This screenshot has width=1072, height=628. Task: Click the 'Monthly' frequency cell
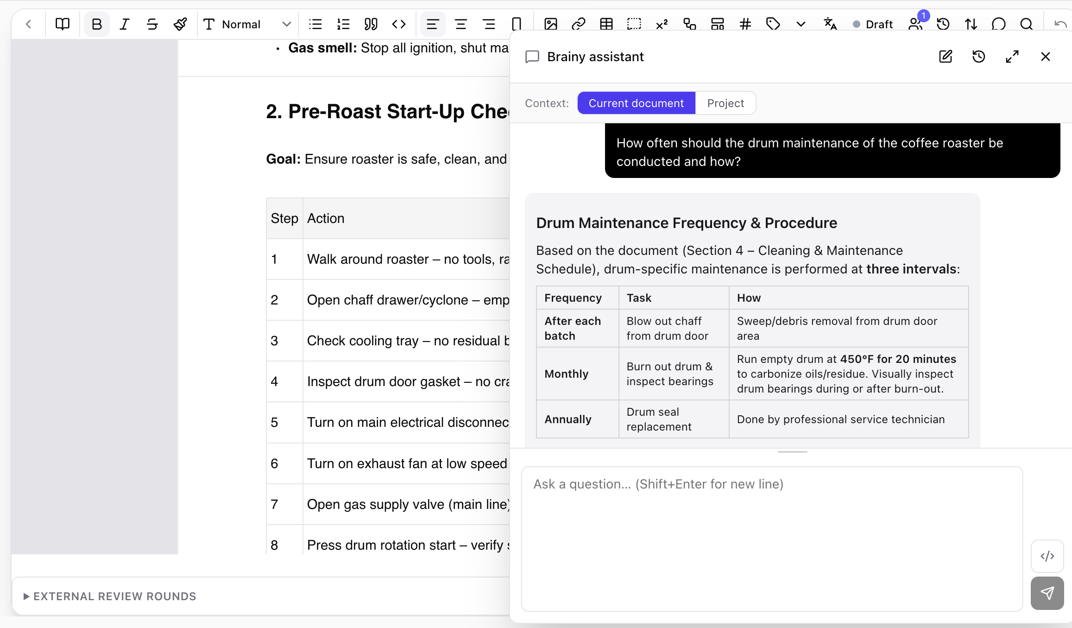click(x=577, y=374)
